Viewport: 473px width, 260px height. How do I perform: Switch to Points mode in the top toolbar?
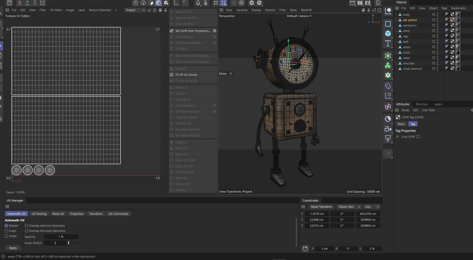pos(136,3)
